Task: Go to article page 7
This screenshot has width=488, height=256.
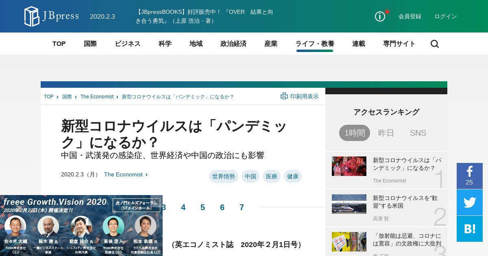Action: [x=242, y=207]
